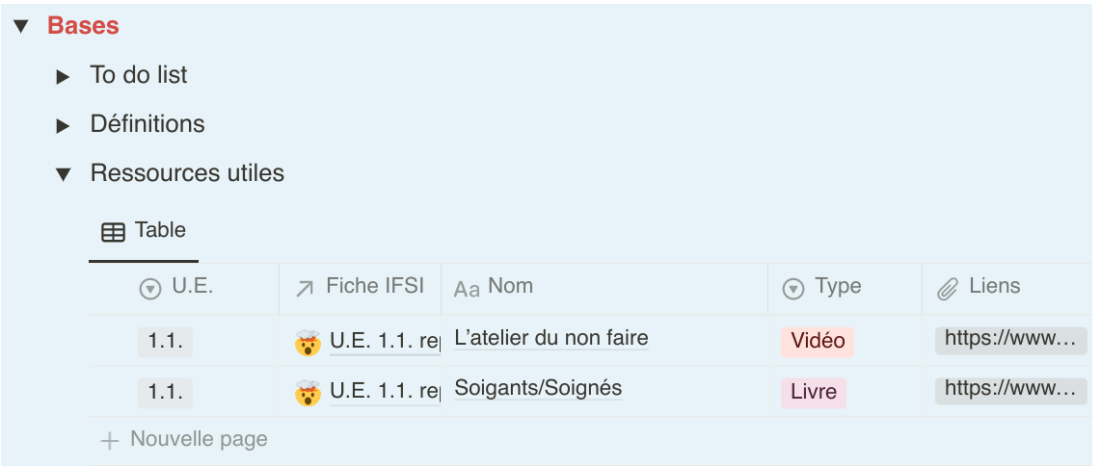
Task: Click the Type column select icon
Action: (792, 288)
